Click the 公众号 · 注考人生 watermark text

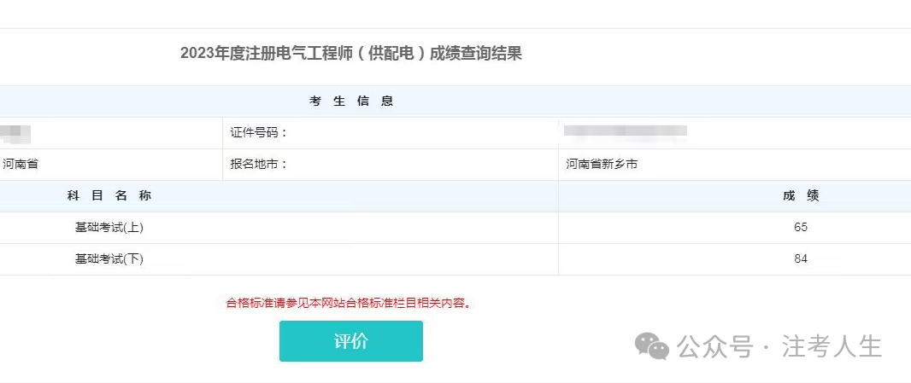pyautogui.click(x=779, y=346)
